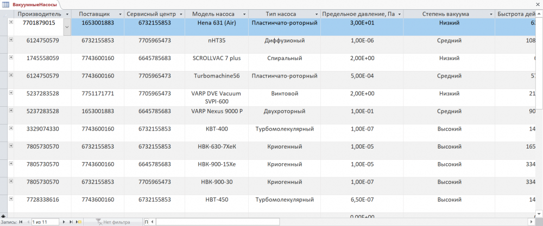Click the Нет фильтра button
Screen dimensions: 543x226
coord(112,222)
